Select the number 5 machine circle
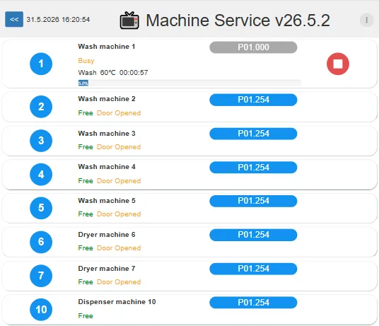This screenshot has width=379, height=326. 41,208
